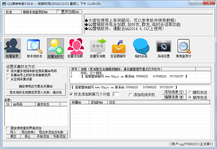Select 采集QQ号上的好友或者群成员 option

click(8, 75)
